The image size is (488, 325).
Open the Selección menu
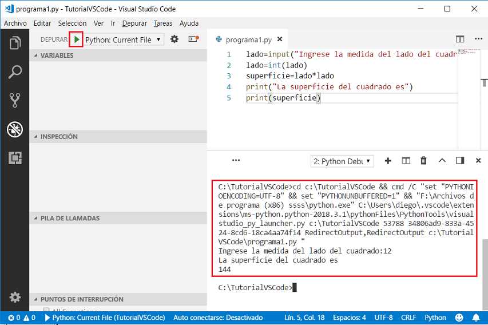click(72, 23)
